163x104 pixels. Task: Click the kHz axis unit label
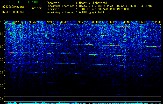(x=2, y=21)
